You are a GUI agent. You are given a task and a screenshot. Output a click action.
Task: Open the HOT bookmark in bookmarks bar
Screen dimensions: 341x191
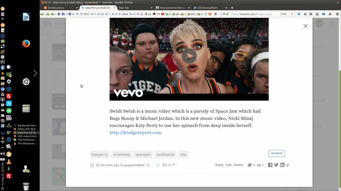point(85,14)
